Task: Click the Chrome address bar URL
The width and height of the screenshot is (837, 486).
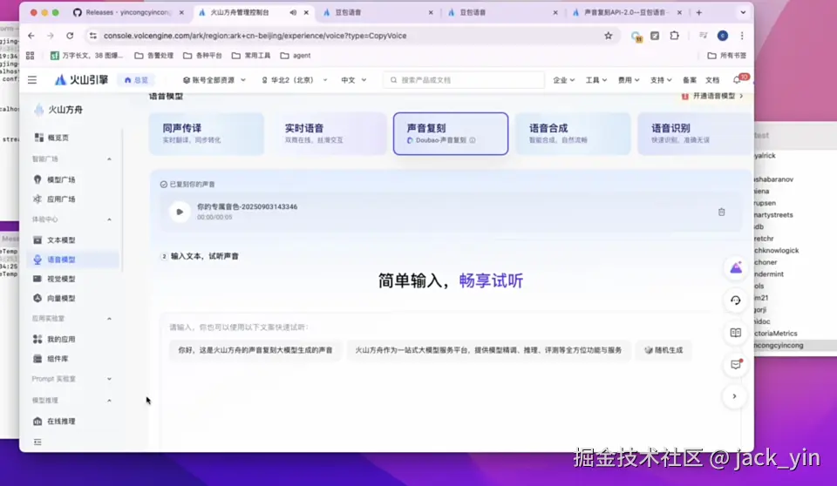Action: click(255, 36)
